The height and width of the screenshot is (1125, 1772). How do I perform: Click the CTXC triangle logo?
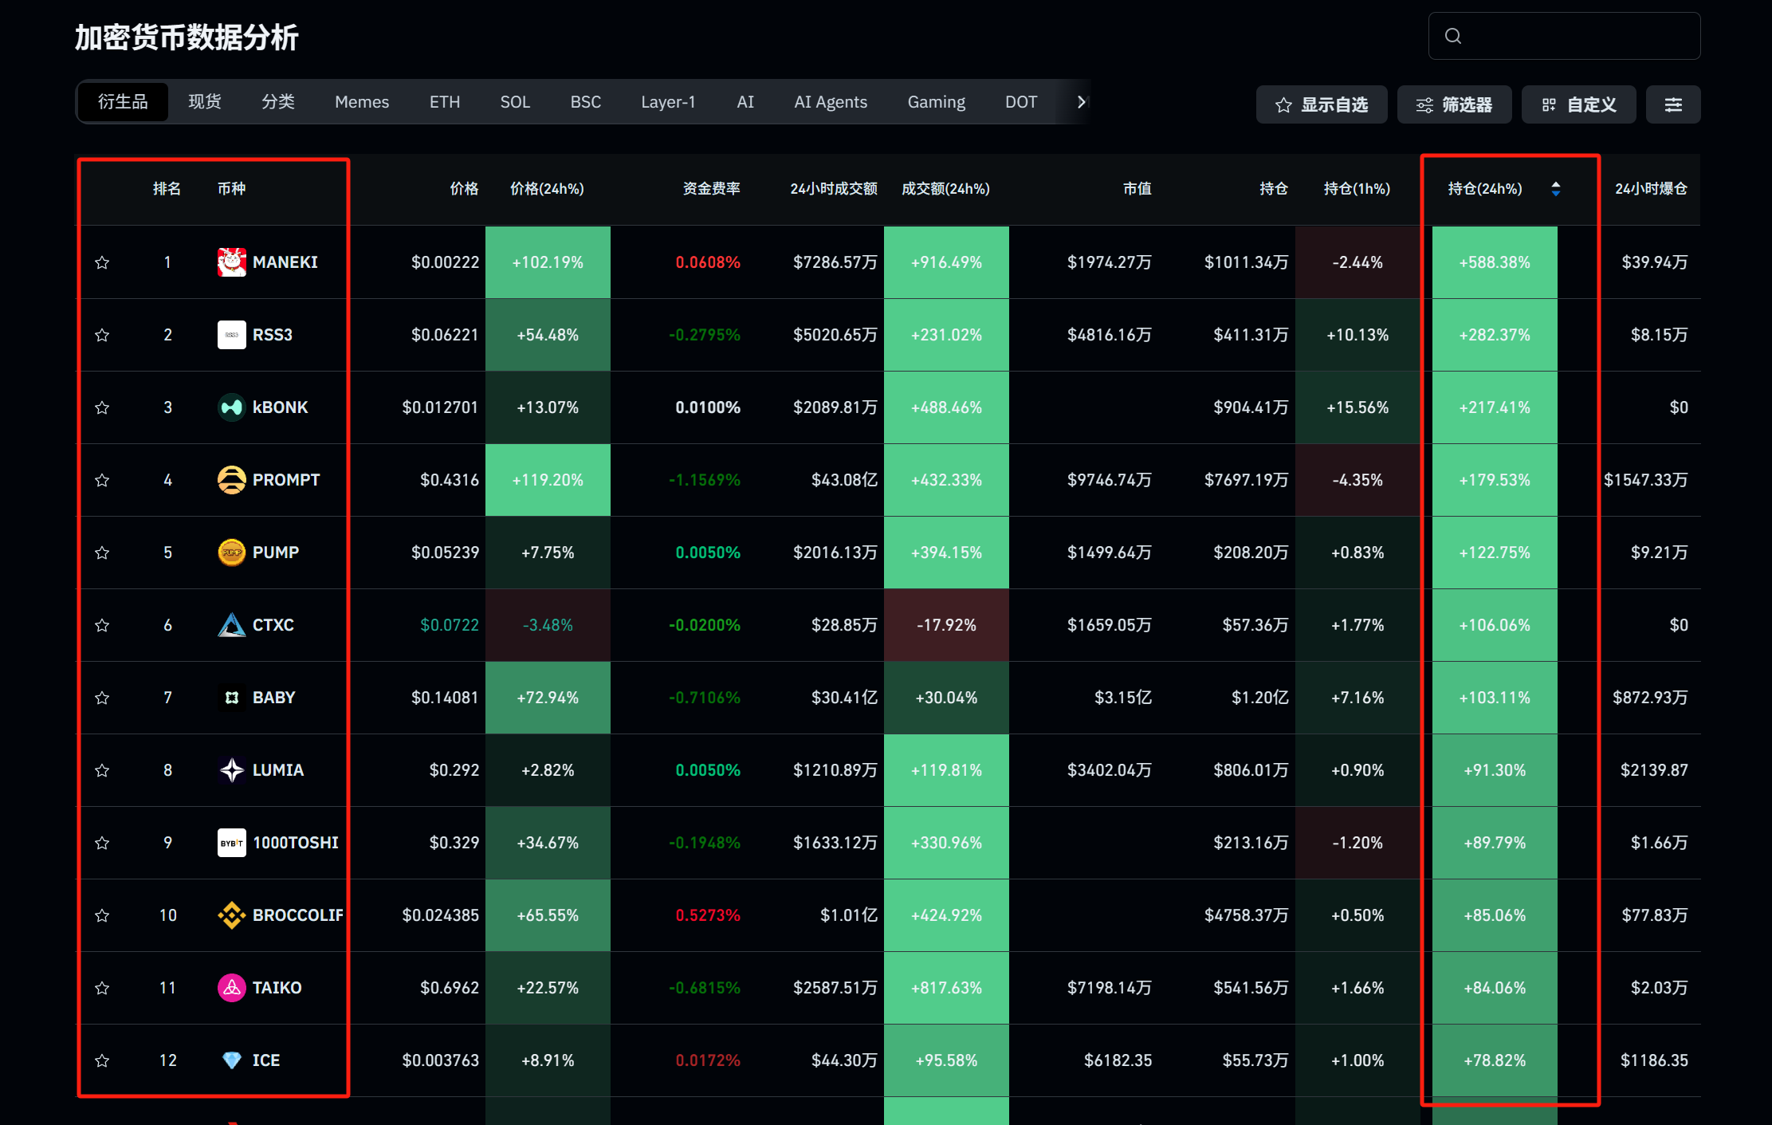point(231,625)
